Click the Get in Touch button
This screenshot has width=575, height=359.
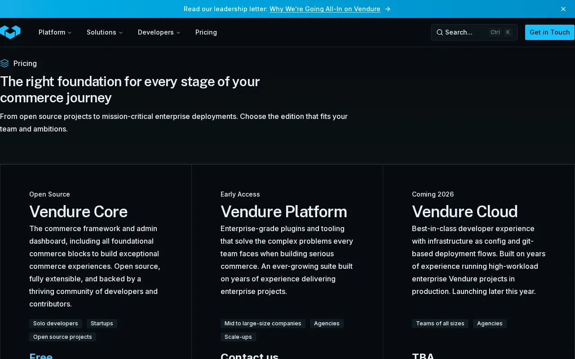(550, 32)
